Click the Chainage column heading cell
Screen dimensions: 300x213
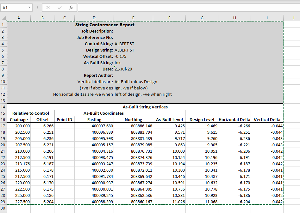tap(19, 119)
